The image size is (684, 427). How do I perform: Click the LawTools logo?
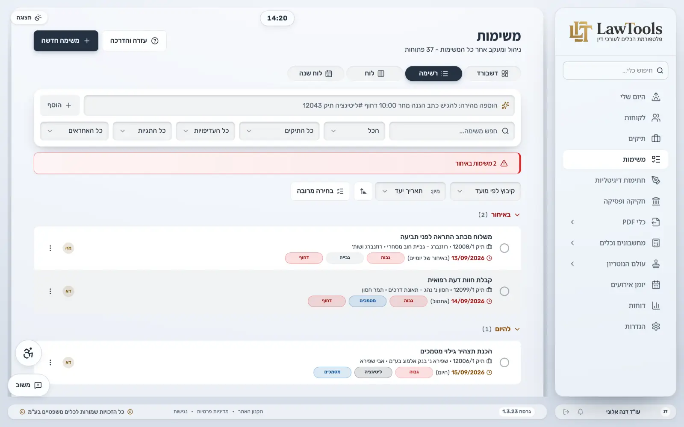coord(616,32)
